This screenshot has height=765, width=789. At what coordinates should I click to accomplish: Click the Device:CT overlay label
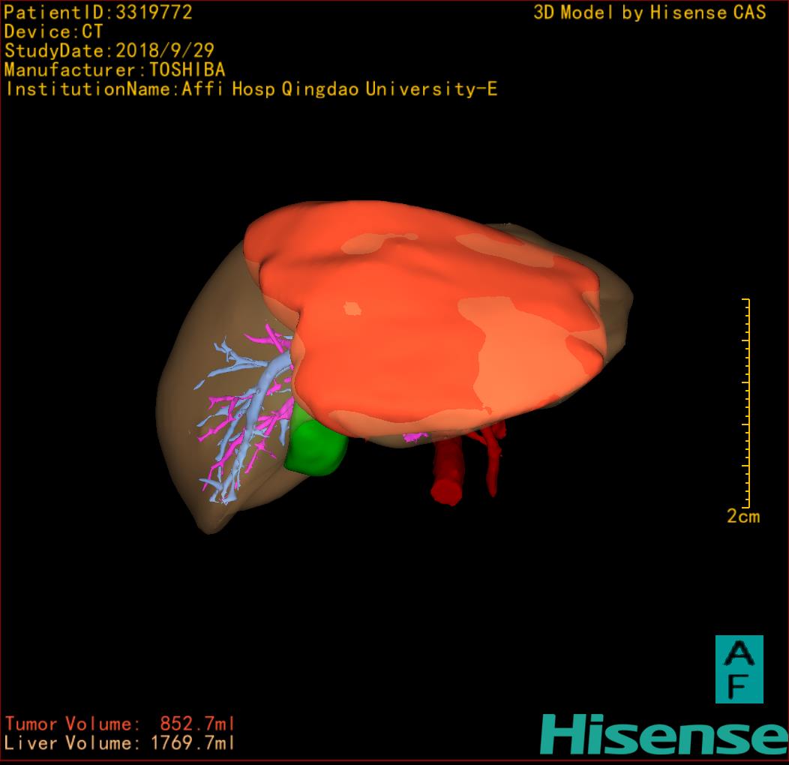pyautogui.click(x=53, y=32)
